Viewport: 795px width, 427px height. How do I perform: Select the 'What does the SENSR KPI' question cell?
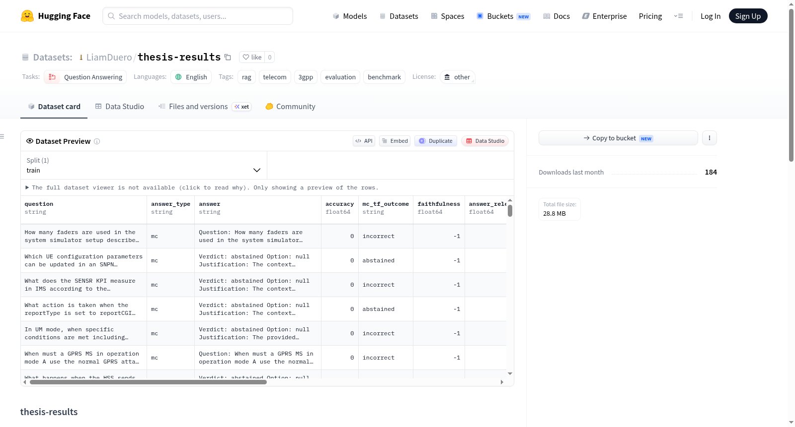point(83,285)
